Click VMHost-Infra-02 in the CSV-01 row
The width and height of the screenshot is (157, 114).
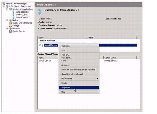tap(111, 61)
